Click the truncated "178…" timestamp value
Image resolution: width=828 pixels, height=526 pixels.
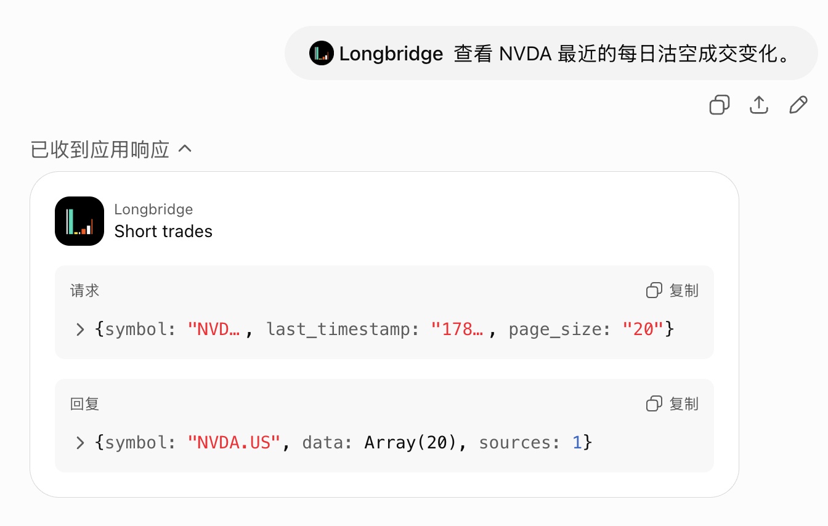click(x=456, y=330)
